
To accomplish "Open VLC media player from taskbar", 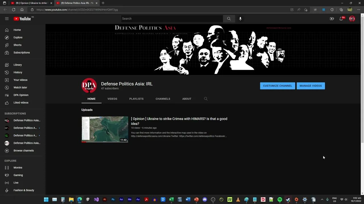I will [x=238, y=199].
